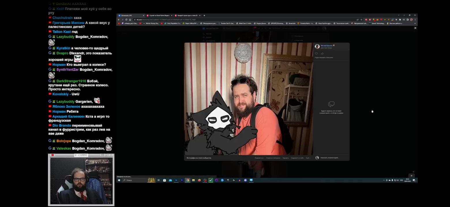
Task: Like the photo with the heart icon
Action: pyautogui.click(x=316, y=53)
